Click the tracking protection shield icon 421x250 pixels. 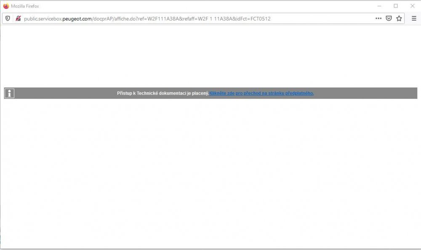(8, 18)
